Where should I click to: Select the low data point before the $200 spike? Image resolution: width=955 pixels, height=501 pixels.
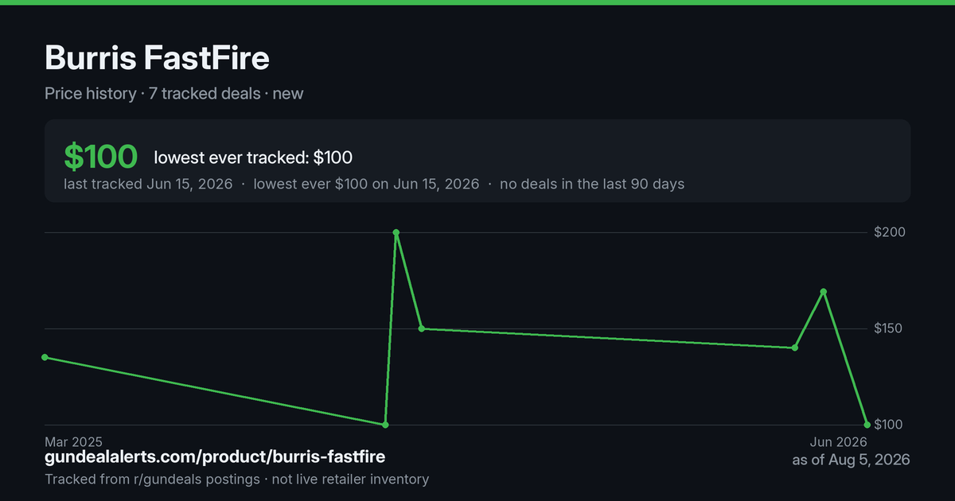coord(385,425)
